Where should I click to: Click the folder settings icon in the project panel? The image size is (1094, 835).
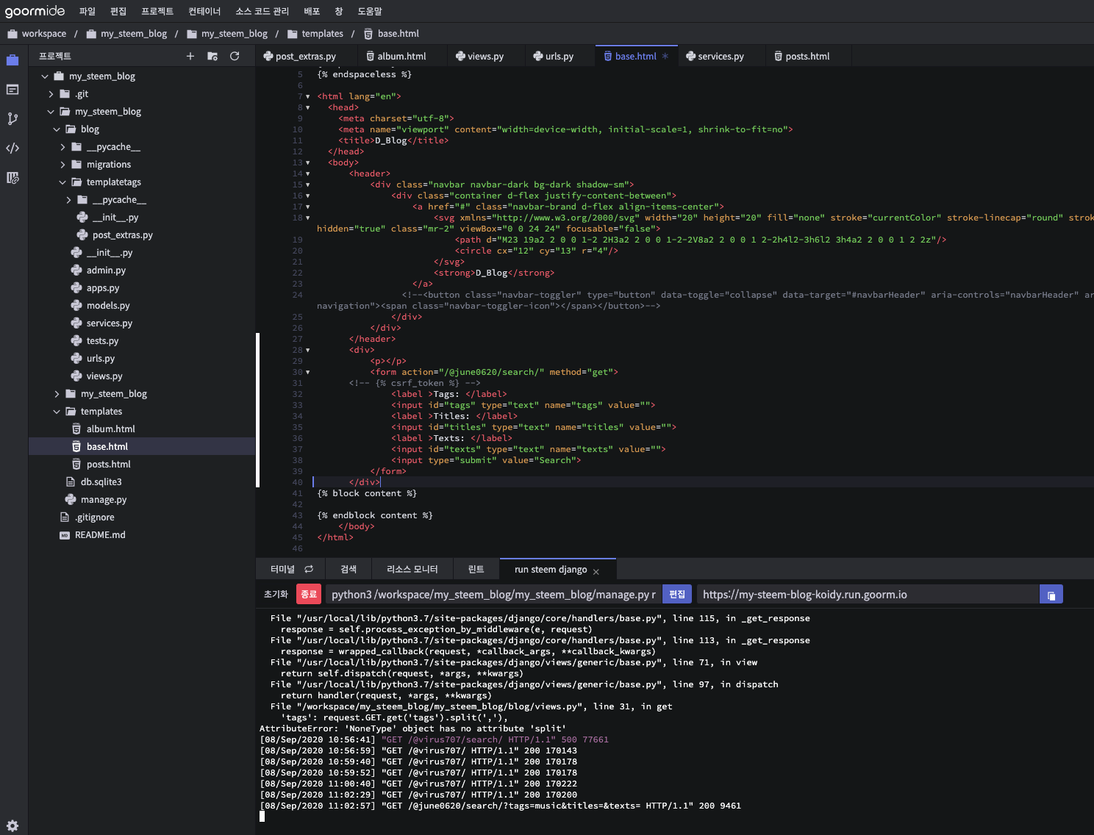[212, 56]
